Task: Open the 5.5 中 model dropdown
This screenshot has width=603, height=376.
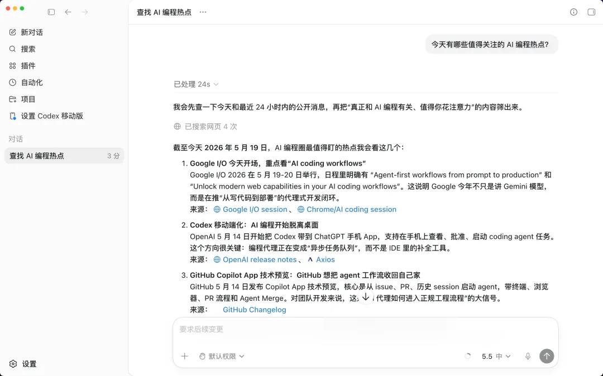Action: [496, 356]
